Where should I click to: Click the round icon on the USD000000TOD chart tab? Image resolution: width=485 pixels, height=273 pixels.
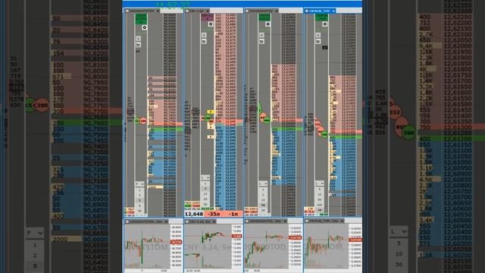[247, 221]
